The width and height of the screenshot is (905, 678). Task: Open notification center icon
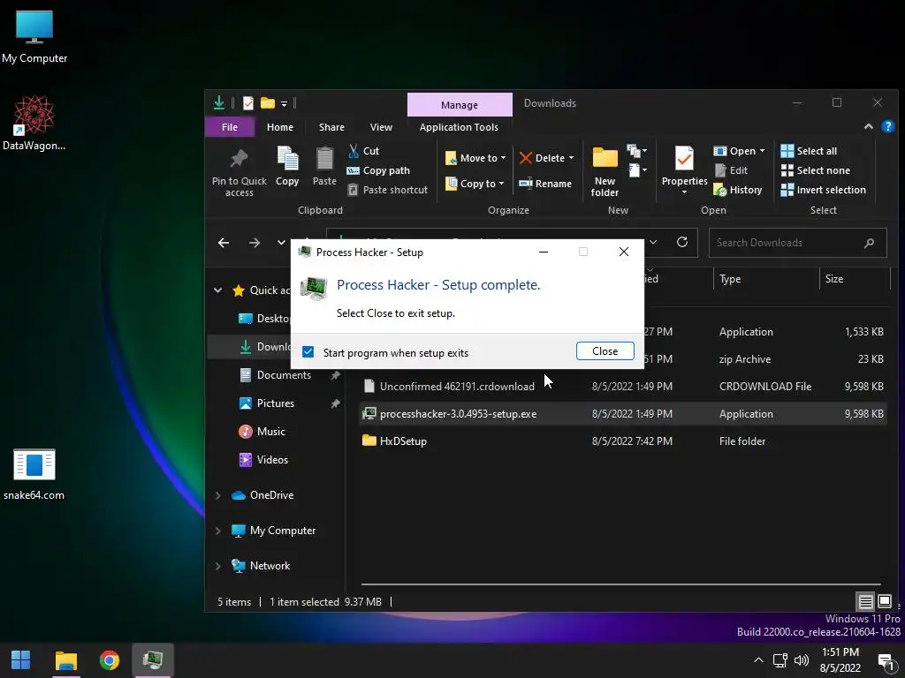coord(886,660)
